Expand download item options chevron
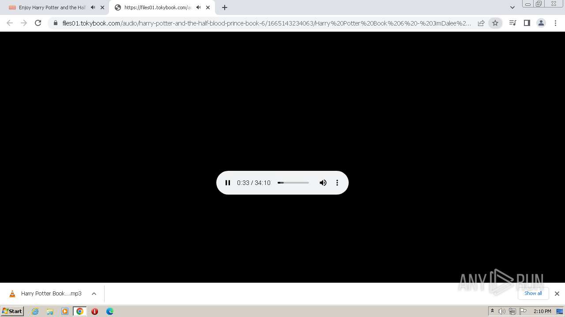This screenshot has height=317, width=565. [94, 294]
